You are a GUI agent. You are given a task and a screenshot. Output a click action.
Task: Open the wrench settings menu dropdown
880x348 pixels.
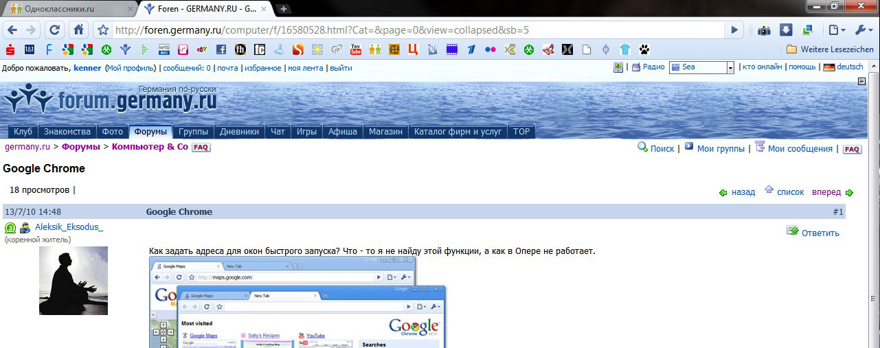click(x=864, y=30)
